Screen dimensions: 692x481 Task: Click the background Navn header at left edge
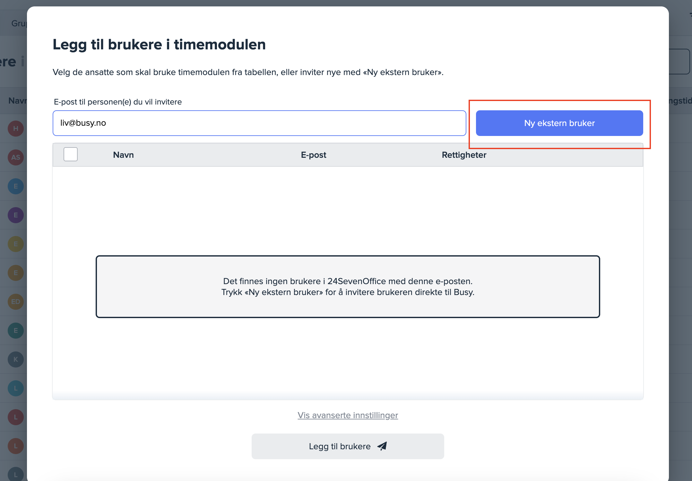coord(17,101)
